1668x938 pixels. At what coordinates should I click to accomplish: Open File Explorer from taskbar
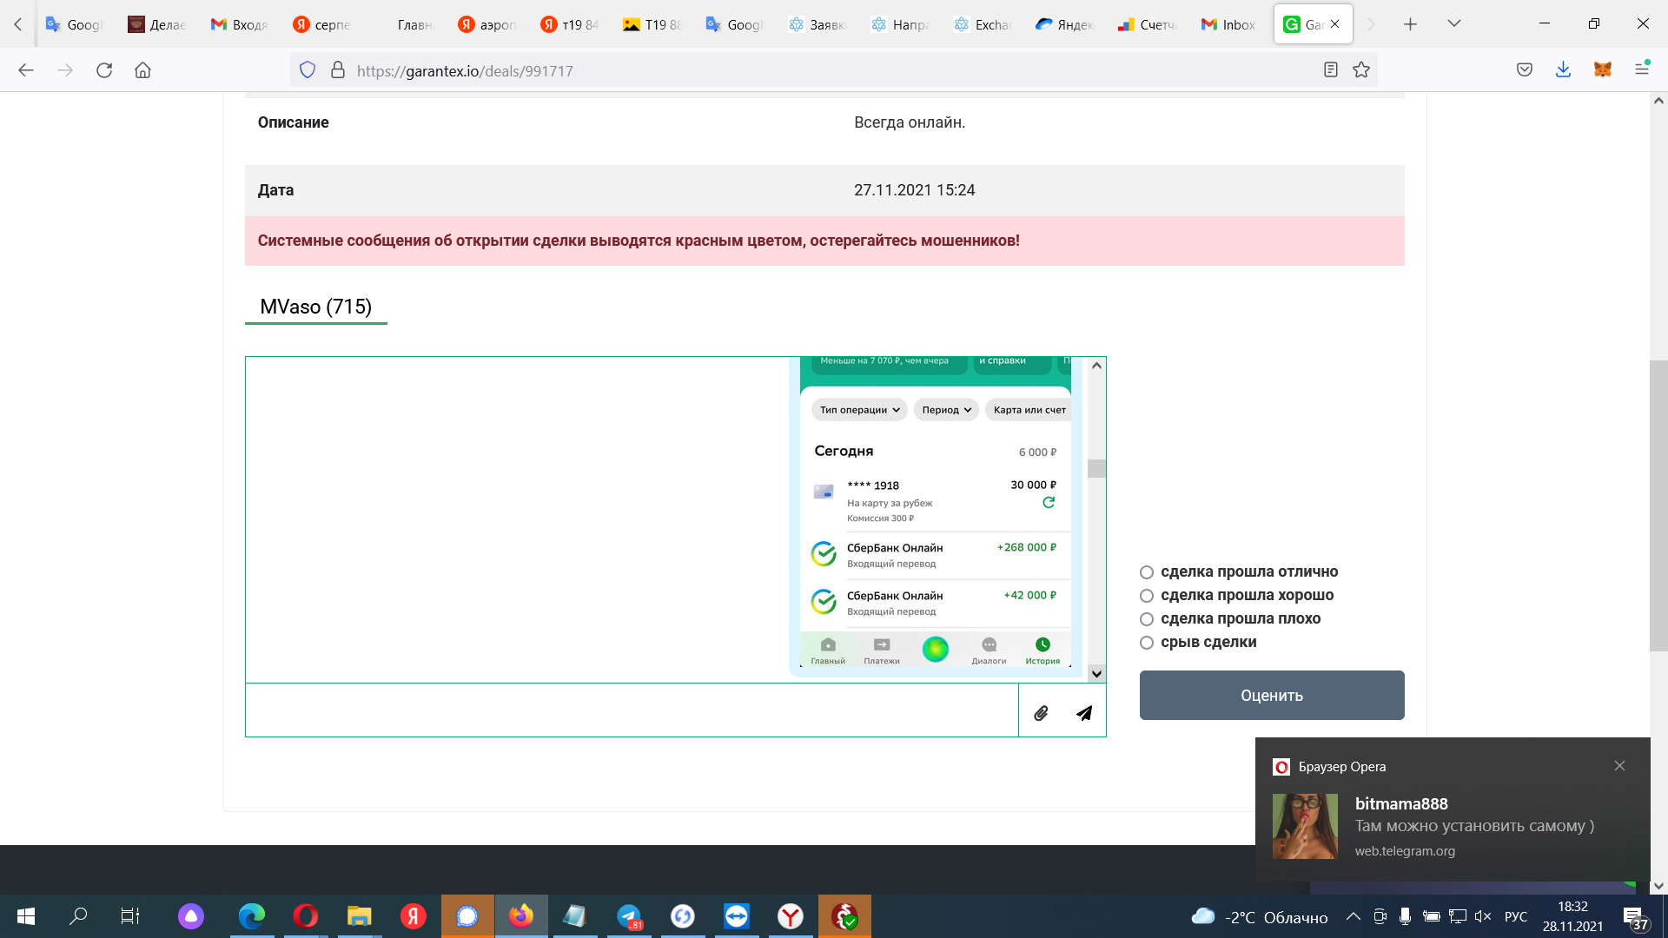coord(359,916)
